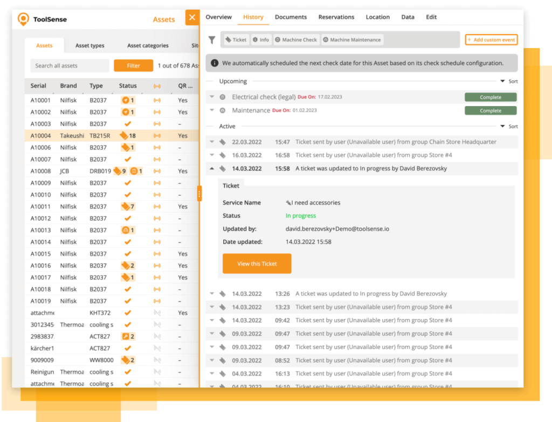Image resolution: width=552 pixels, height=422 pixels.
Task: Toggle the Ticket event filter chip
Action: tap(236, 39)
